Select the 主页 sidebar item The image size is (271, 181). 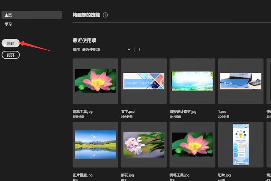point(32,15)
